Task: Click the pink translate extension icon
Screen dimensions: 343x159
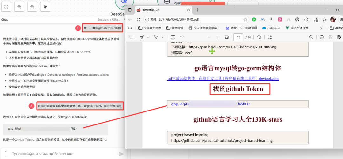Action: click(280, 19)
